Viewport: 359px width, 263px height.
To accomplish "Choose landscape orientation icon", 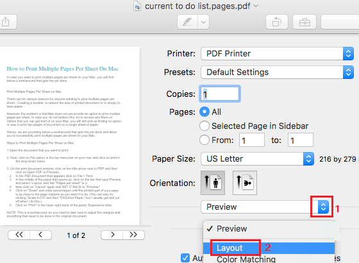I will (245, 183).
